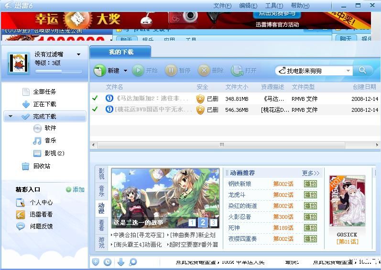Click the 幸运大奖 top banner ad
Image resolution: width=381 pixels, height=270 pixels.
(x=186, y=21)
